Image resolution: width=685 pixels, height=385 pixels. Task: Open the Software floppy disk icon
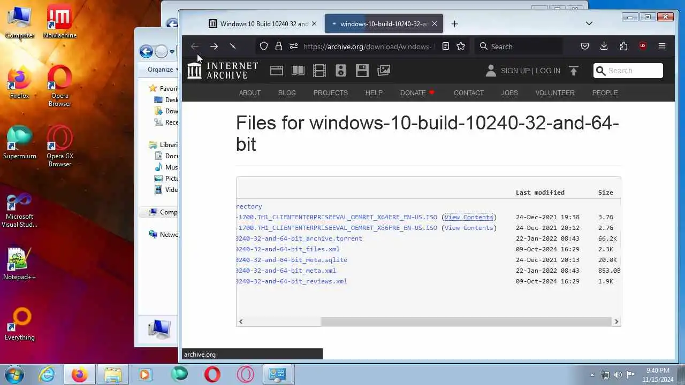point(362,71)
